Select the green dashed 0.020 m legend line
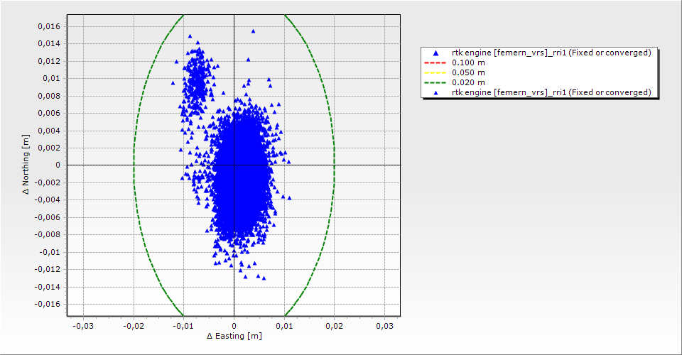The image size is (682, 355). [x=435, y=82]
